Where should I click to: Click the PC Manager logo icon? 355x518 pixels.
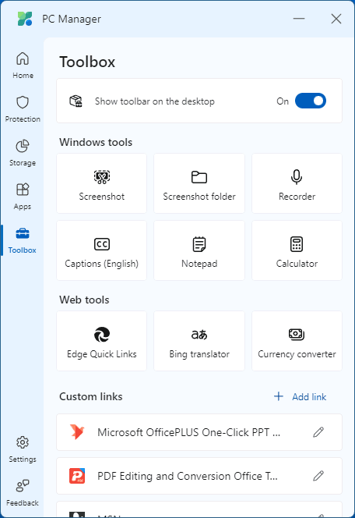click(x=25, y=19)
